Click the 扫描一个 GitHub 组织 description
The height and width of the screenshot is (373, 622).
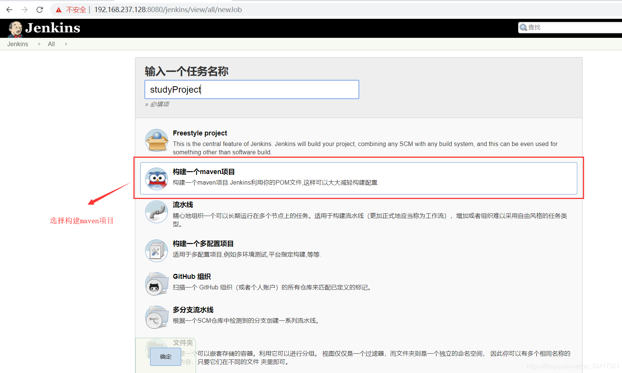tap(273, 288)
